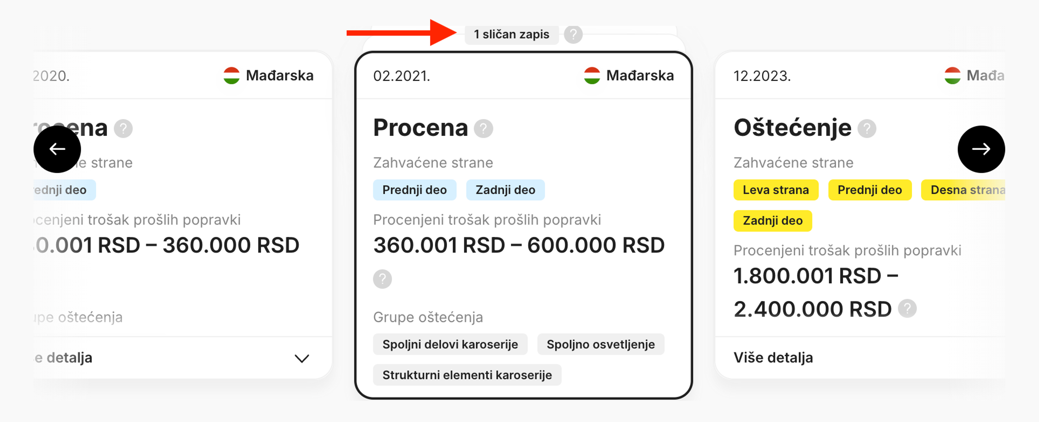
Task: Select the "Prednji deo" tag on the 2021 card
Action: coord(415,190)
